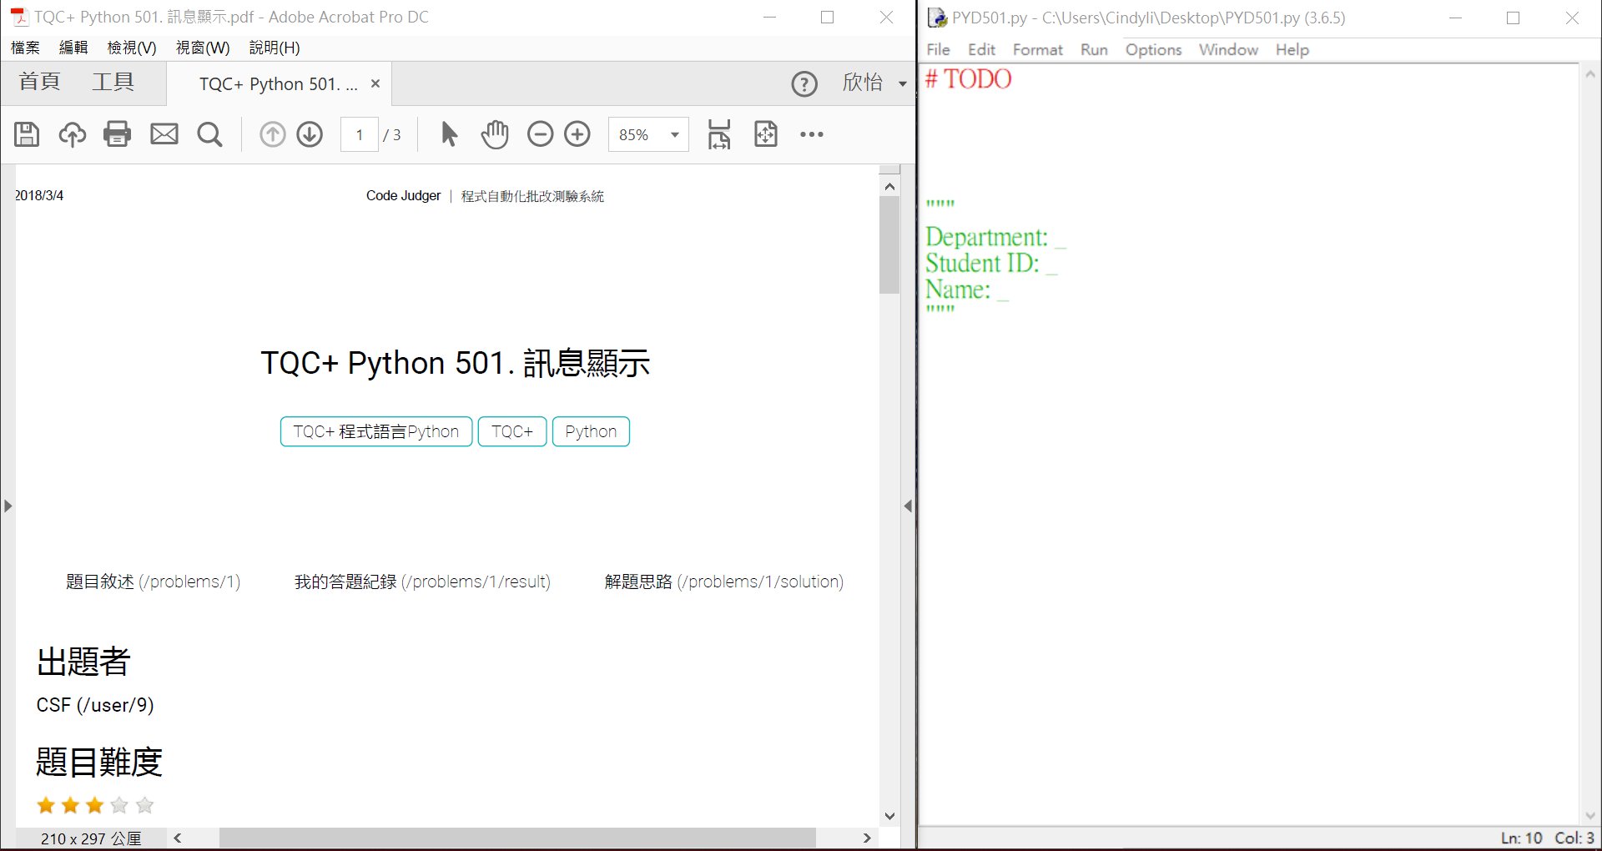The image size is (1602, 851).
Task: Open Acrobat help question mark icon
Action: 804,83
